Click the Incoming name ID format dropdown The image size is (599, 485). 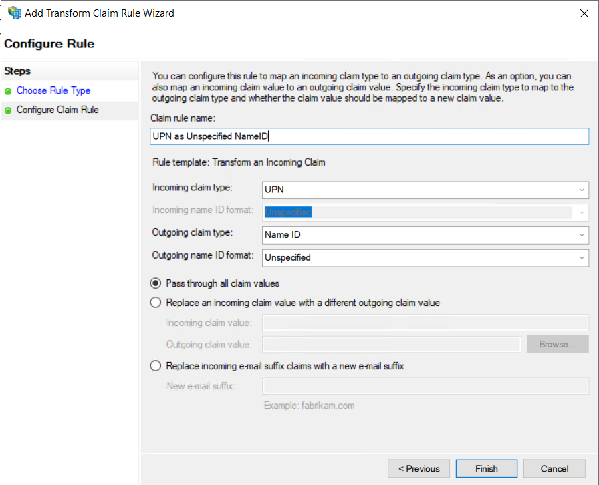426,212
